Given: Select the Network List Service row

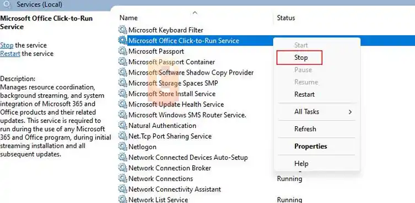Looking at the screenshot, I should coord(158,200).
